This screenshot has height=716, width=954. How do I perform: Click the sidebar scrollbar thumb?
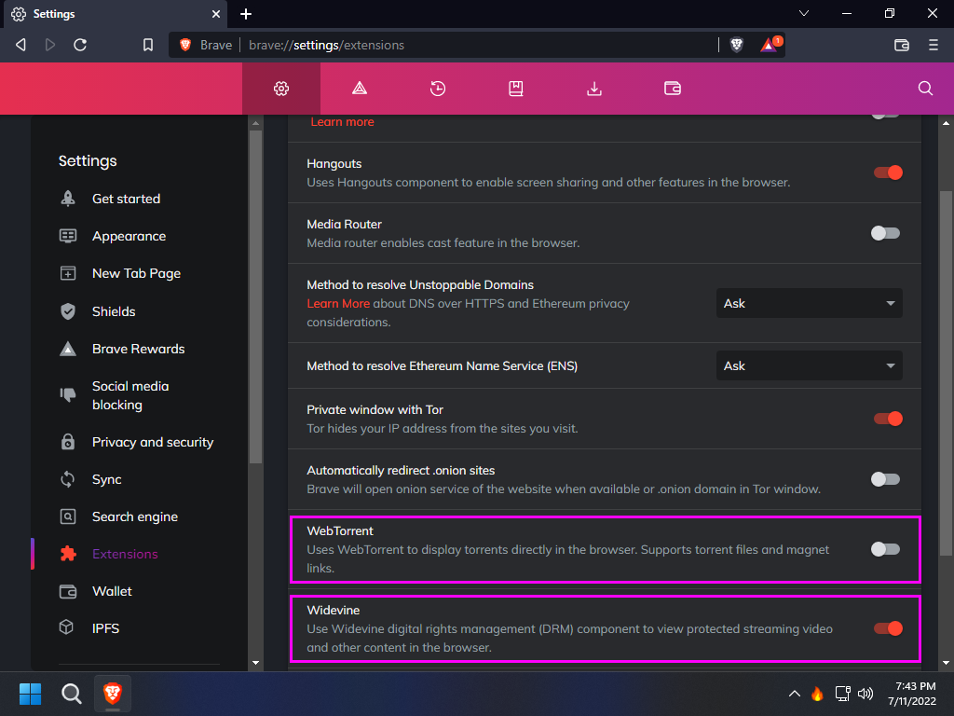tap(255, 297)
